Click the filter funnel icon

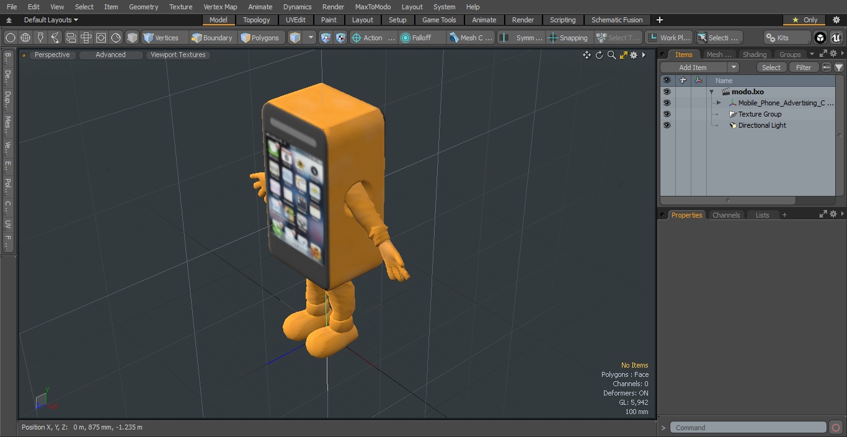click(x=839, y=68)
